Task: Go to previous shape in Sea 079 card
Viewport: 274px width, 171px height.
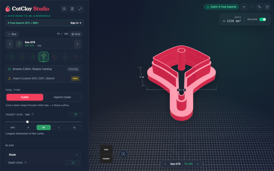Action: tap(10, 44)
